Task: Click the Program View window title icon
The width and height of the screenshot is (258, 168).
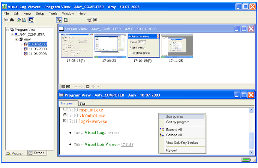Action: 61,95
